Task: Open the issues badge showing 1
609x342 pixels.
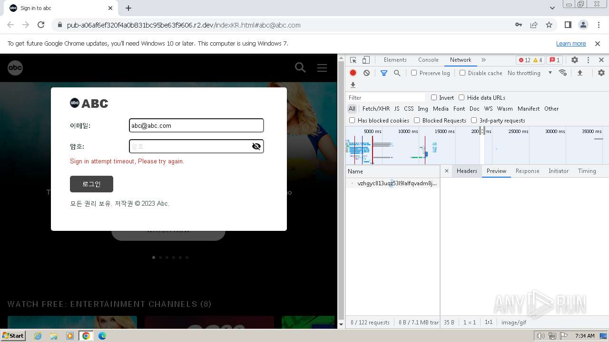Action: 554,60
